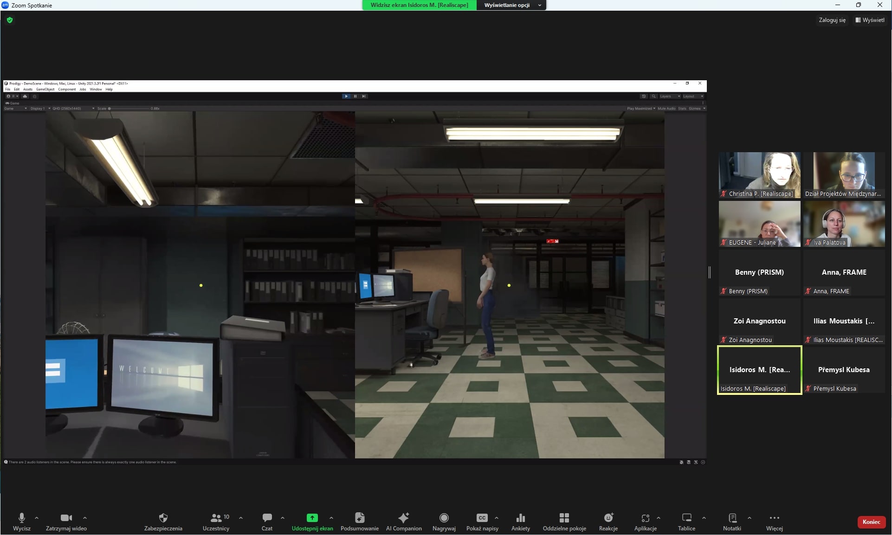This screenshot has height=535, width=892.
Task: Toggle Nagrywaj recording button
Action: pyautogui.click(x=444, y=518)
